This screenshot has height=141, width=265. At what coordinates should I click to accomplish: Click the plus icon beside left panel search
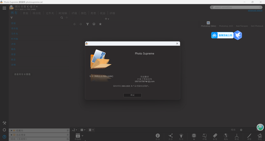[x=67, y=18]
